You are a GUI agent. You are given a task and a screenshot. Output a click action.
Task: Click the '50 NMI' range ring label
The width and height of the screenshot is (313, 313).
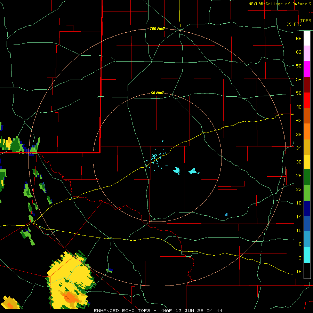[x=157, y=93]
